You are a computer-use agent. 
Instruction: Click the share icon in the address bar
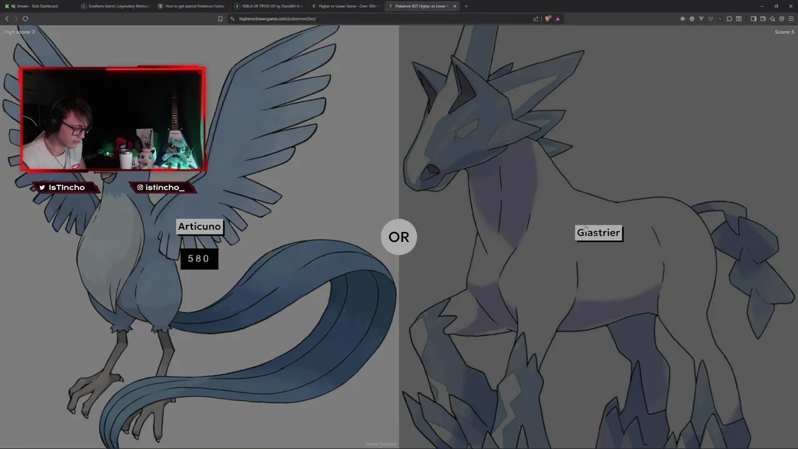pos(536,19)
